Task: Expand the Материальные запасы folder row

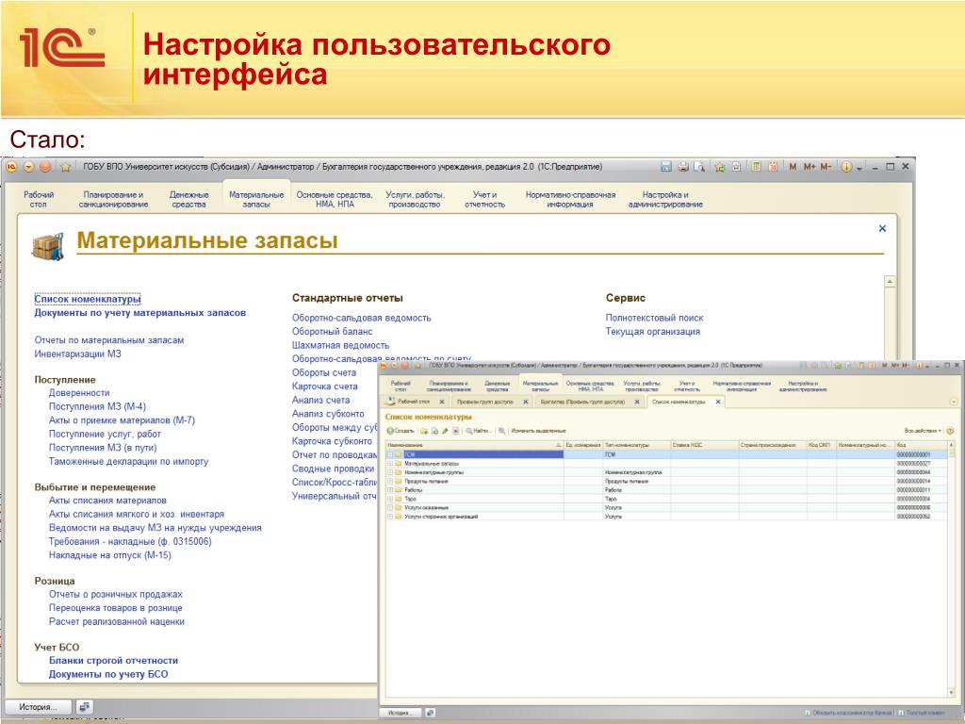Action: click(x=389, y=464)
